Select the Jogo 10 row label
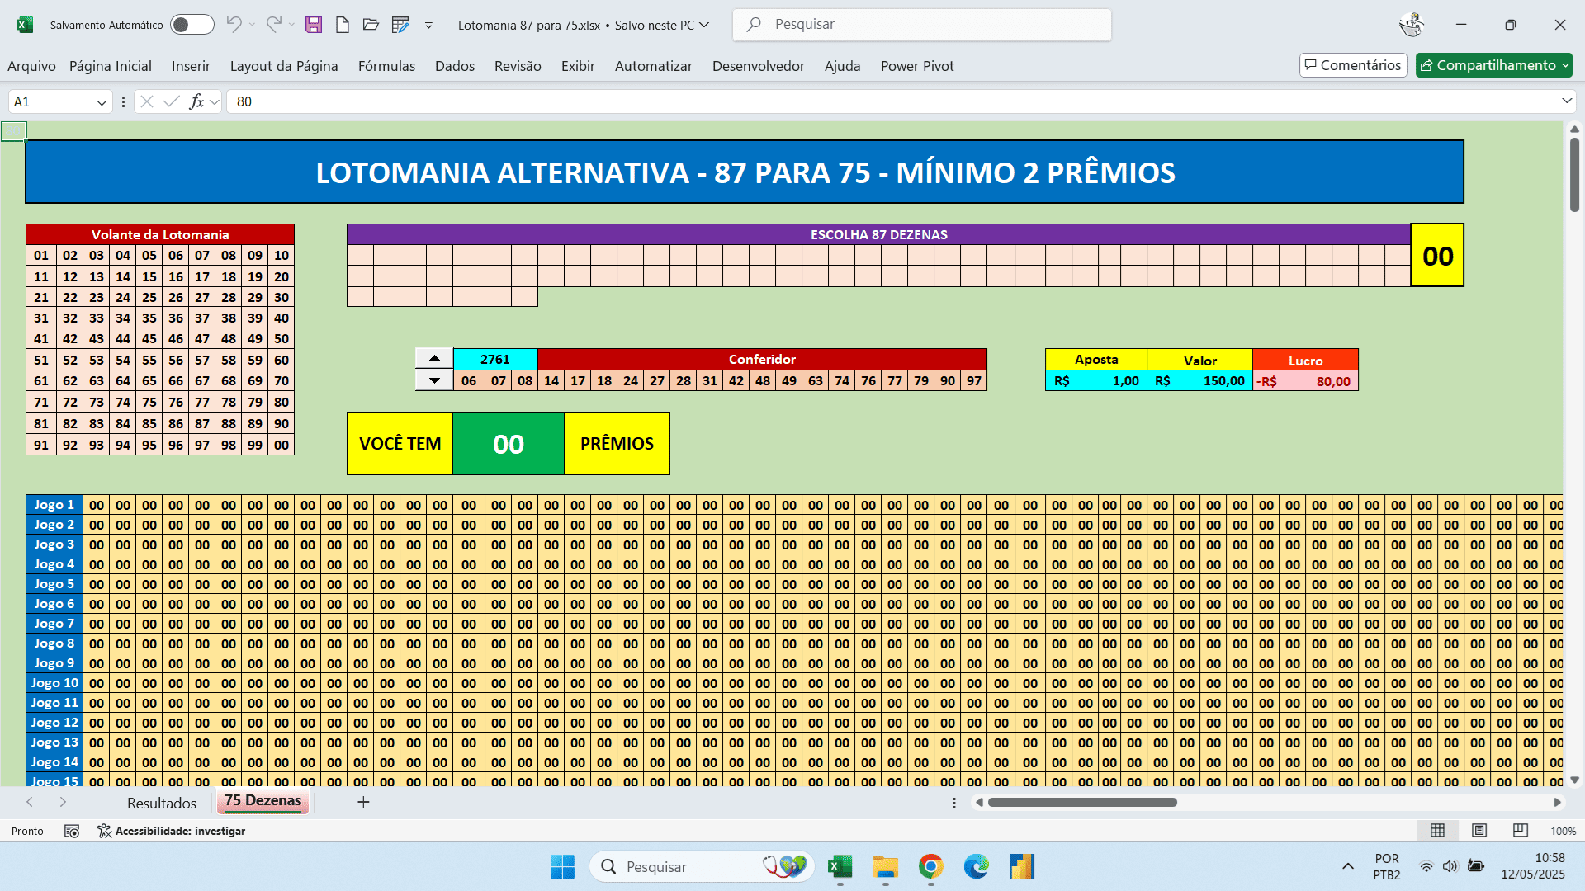The image size is (1585, 891). 54,683
